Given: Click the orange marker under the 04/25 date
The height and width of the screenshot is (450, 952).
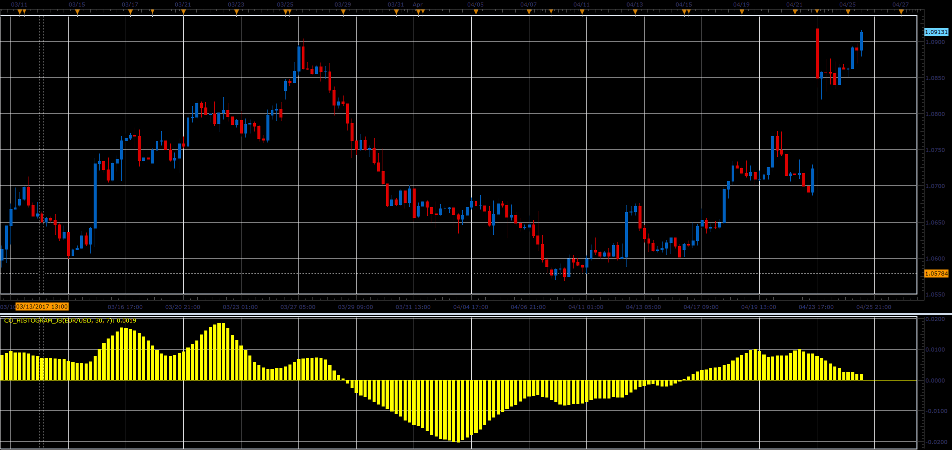Looking at the screenshot, I should click(848, 12).
